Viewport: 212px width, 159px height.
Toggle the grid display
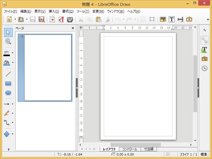click(x=143, y=19)
